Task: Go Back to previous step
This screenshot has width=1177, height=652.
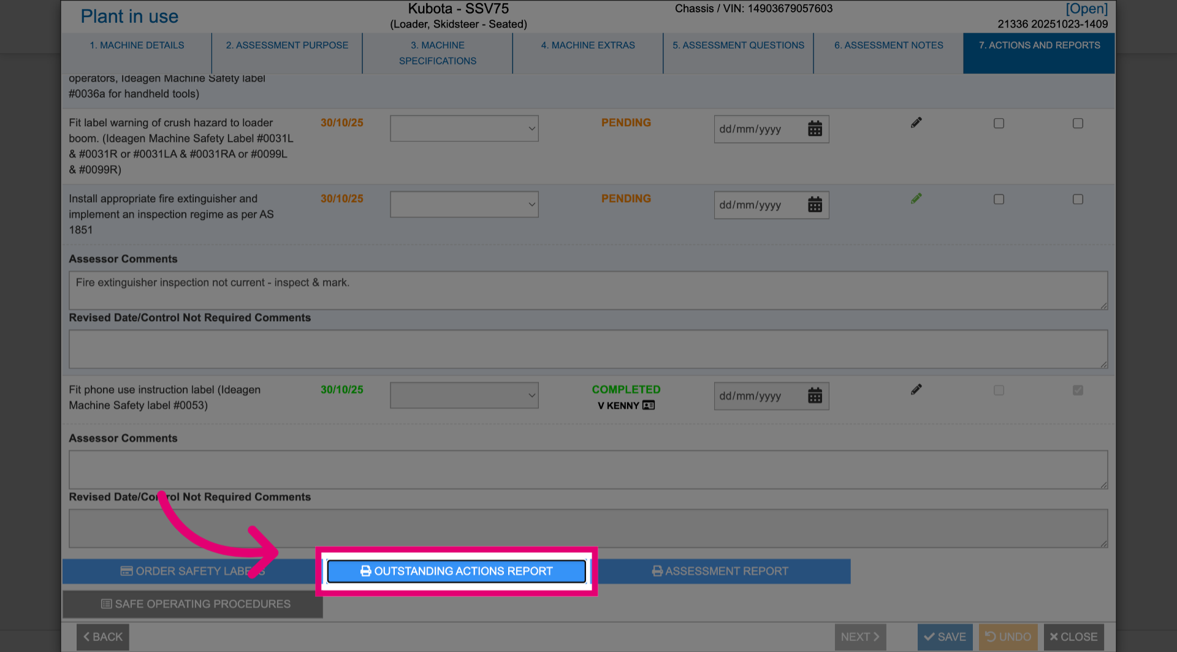Action: (x=103, y=637)
